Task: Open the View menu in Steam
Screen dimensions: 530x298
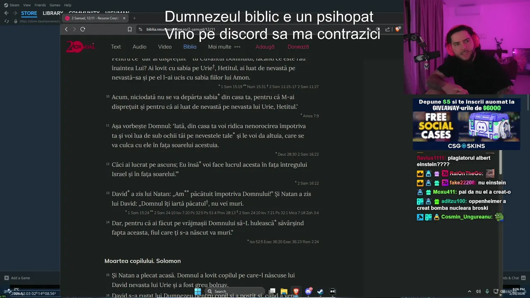Action: pyautogui.click(x=27, y=5)
